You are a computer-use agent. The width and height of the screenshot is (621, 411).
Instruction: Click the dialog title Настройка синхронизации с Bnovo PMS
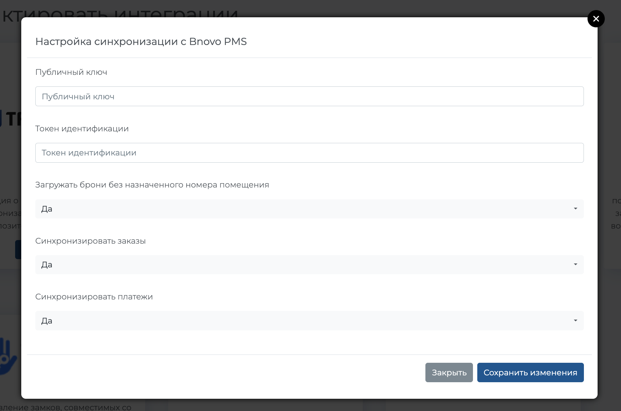tap(141, 42)
